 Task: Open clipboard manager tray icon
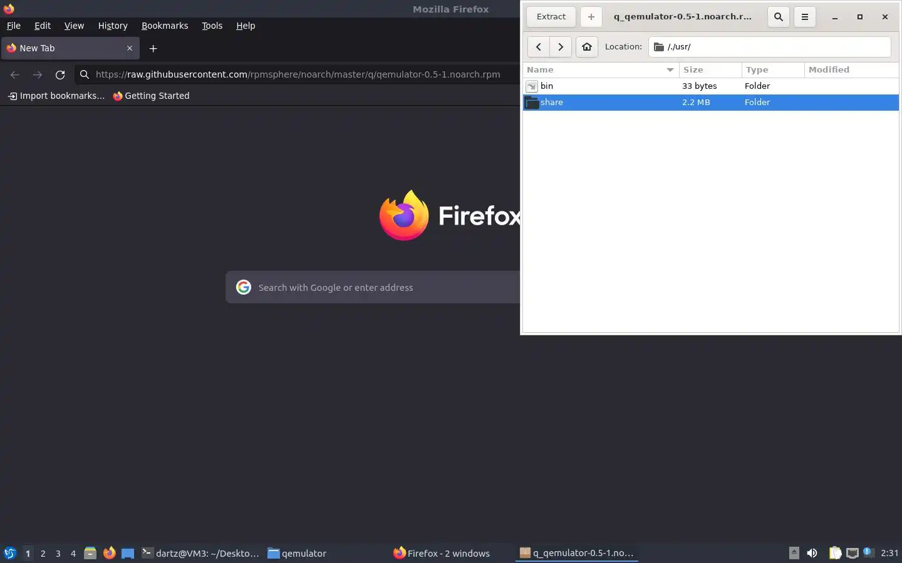coord(835,553)
